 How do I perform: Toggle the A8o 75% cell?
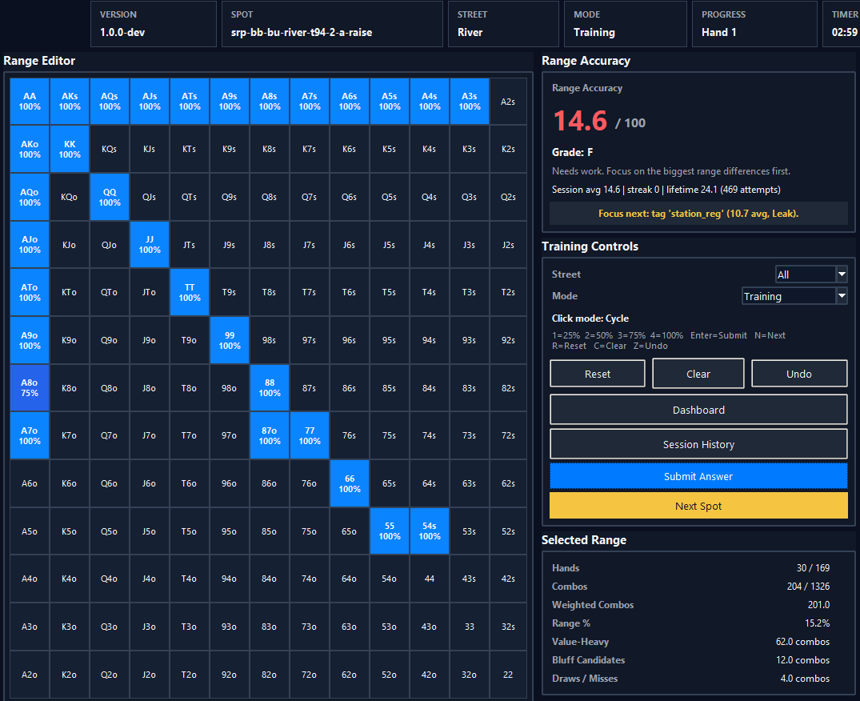(x=30, y=388)
